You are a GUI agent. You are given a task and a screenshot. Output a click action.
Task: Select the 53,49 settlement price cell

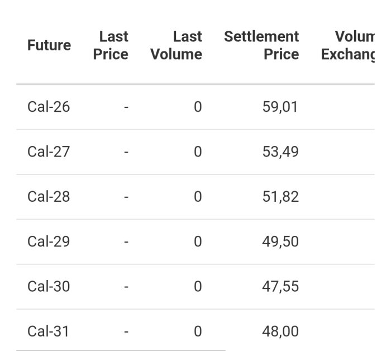(280, 151)
